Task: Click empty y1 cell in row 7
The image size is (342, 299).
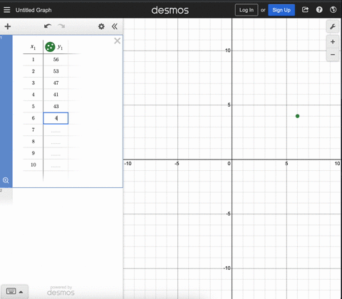Action: (56, 130)
